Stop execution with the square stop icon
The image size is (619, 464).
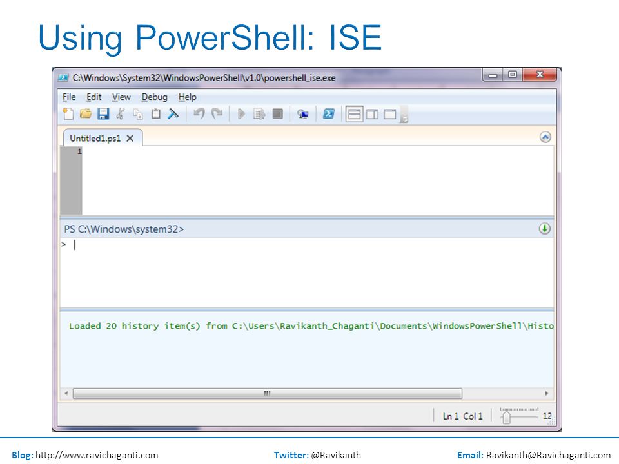pyautogui.click(x=277, y=114)
